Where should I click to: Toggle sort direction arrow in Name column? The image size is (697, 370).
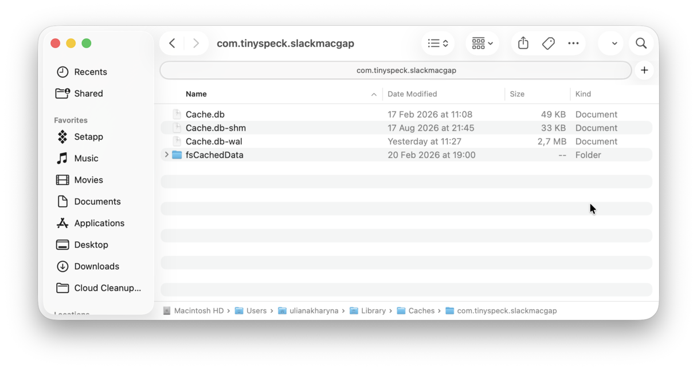(x=374, y=95)
